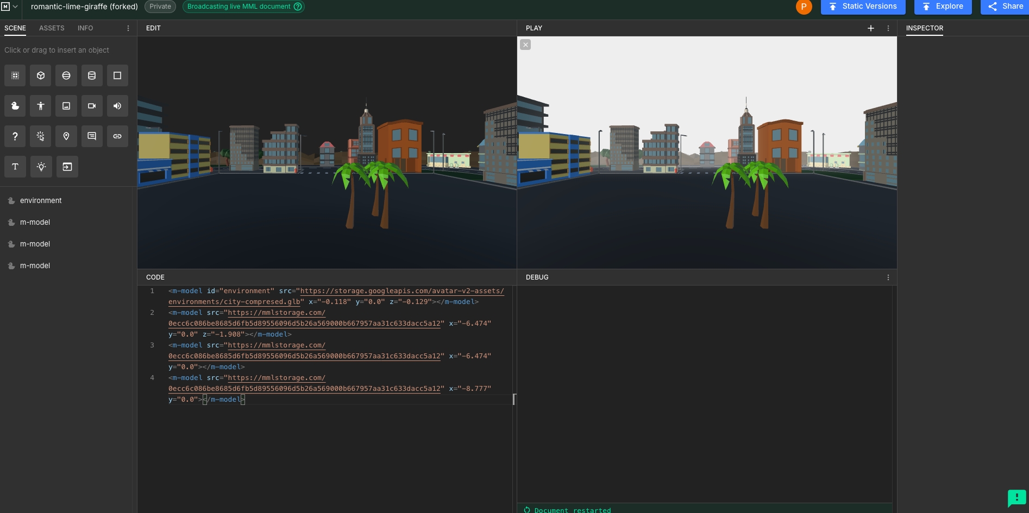Insert a model using duck icon

pyautogui.click(x=15, y=106)
